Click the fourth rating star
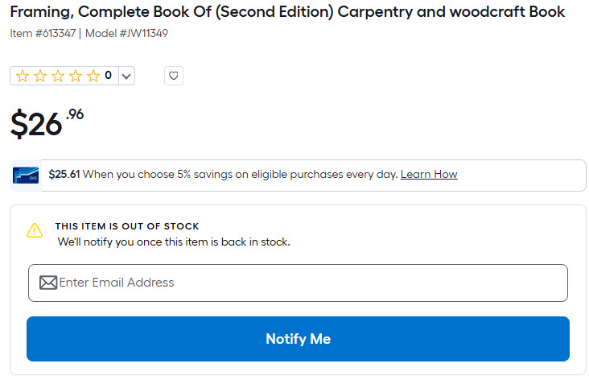 coord(76,76)
